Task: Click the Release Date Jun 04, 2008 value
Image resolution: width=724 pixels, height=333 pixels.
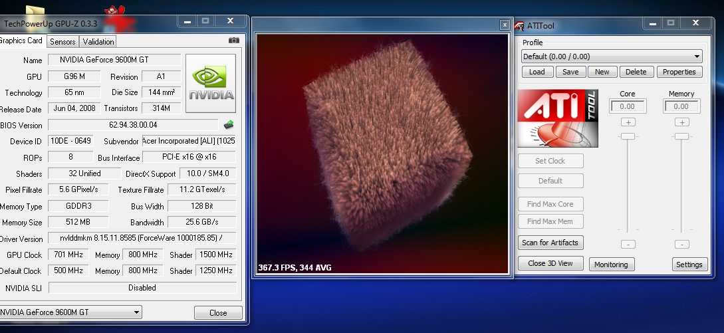Action: [x=74, y=108]
